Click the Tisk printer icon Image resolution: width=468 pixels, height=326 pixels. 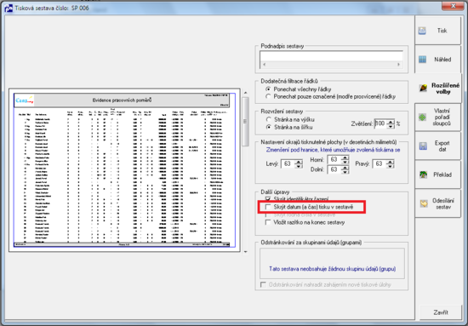[x=422, y=31]
